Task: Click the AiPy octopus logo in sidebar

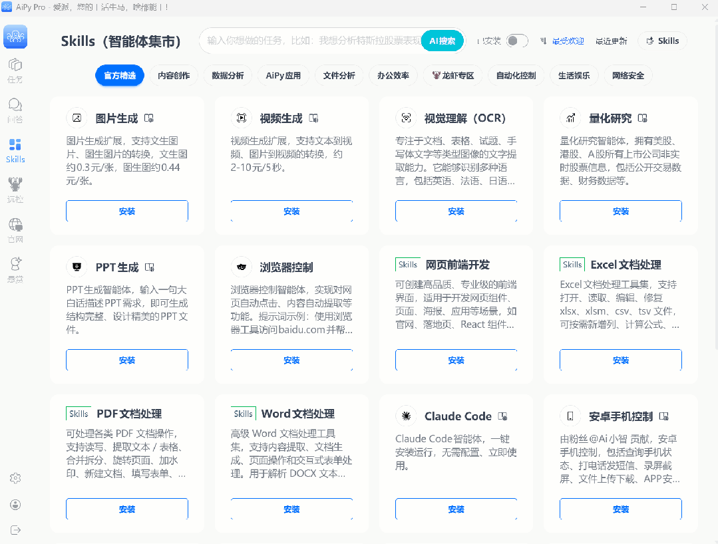Action: click(15, 37)
